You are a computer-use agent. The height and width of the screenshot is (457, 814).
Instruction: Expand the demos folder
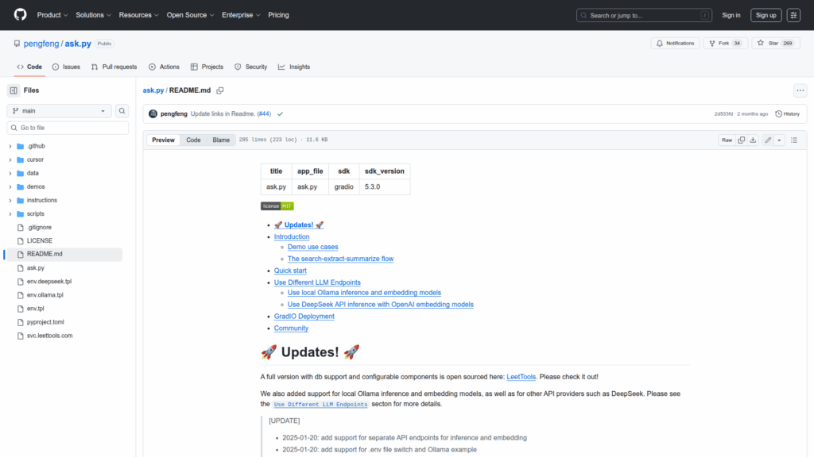10,186
